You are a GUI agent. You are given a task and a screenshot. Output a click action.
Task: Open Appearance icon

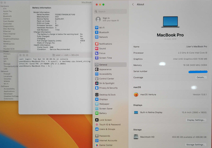[97, 69]
